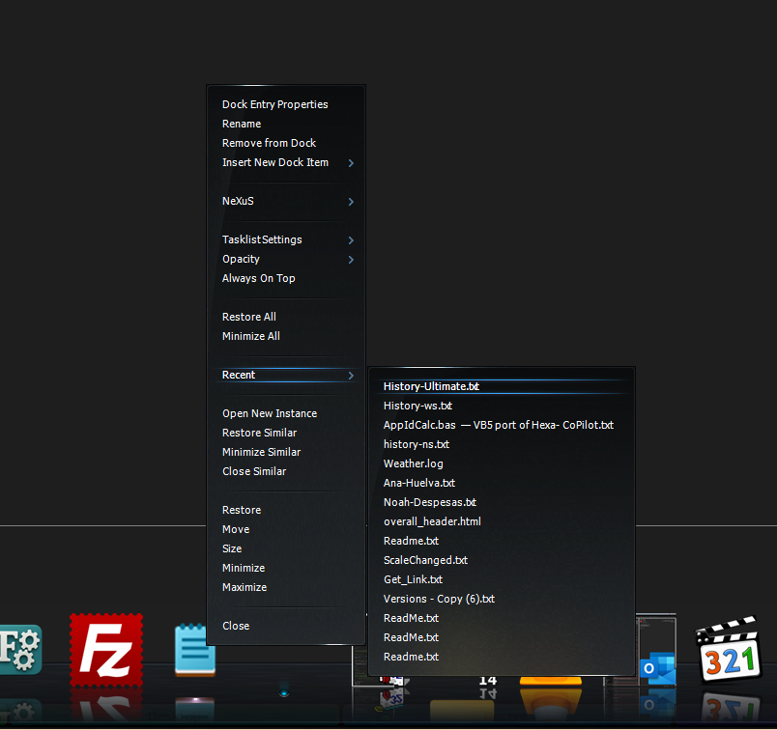Select Rename in the context menu

pos(242,124)
